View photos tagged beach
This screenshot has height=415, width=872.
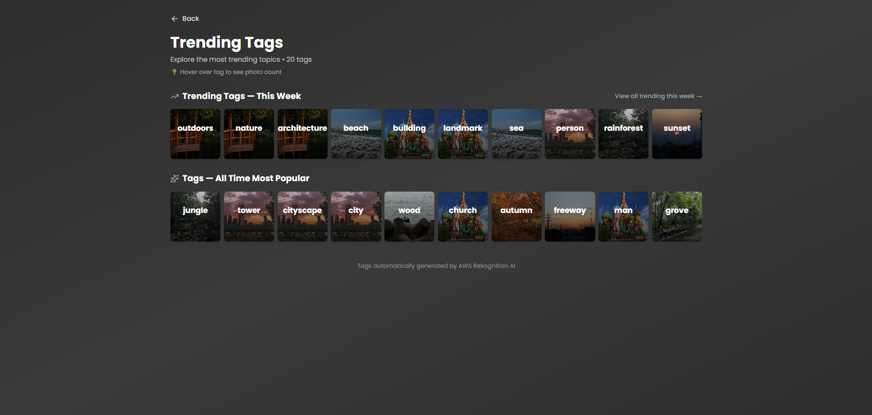click(x=356, y=133)
